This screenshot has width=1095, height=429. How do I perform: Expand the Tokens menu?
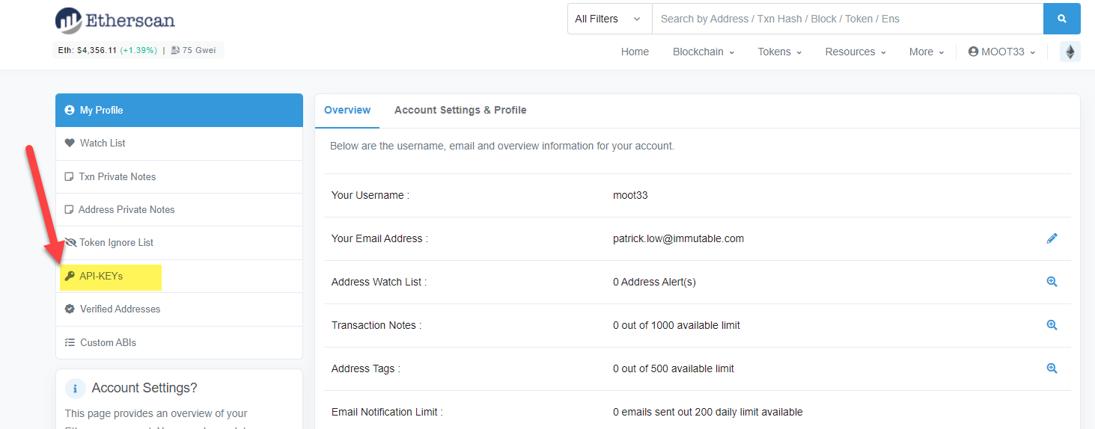tap(780, 52)
